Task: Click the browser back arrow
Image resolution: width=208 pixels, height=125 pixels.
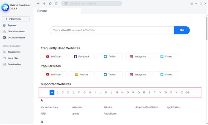Action: pyautogui.click(x=38, y=4)
